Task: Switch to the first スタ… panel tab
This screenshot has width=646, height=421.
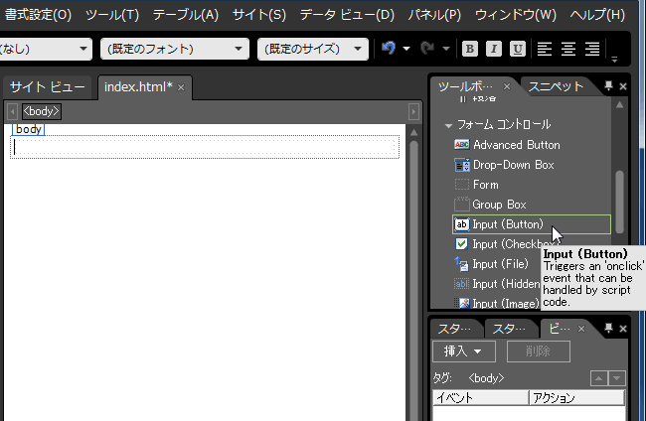Action: (454, 329)
